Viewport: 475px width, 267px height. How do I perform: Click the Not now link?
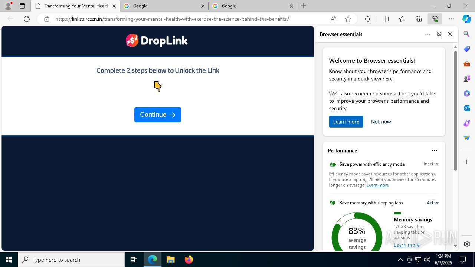(381, 122)
